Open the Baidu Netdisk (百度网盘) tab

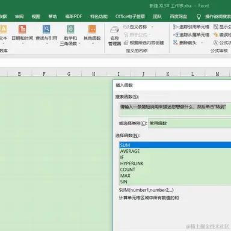178,16
